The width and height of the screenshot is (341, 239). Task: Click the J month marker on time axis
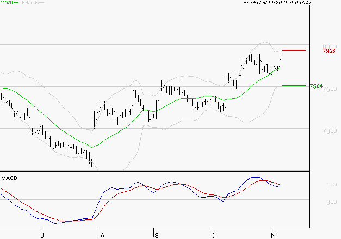42,235
